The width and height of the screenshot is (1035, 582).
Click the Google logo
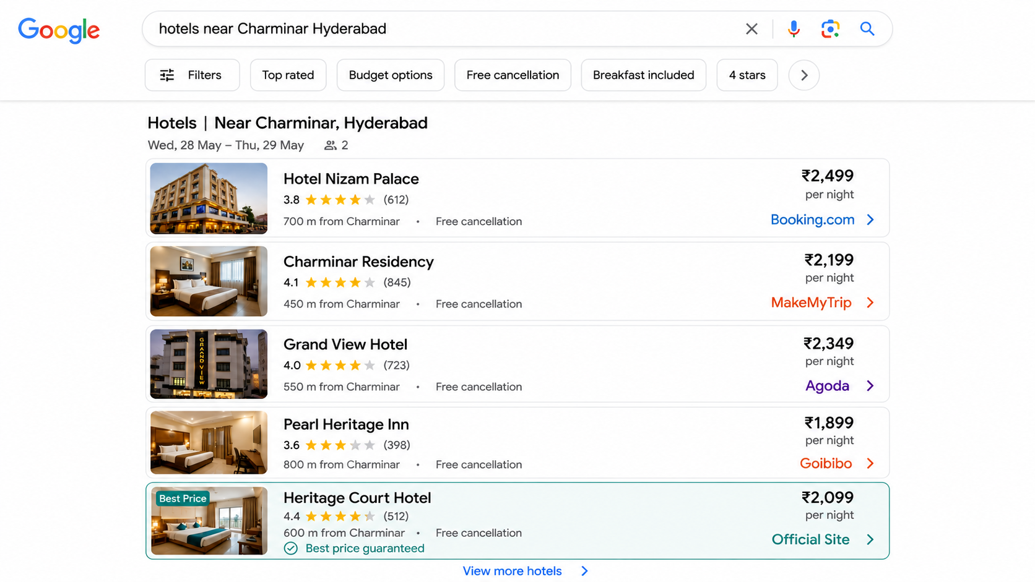[x=59, y=30]
